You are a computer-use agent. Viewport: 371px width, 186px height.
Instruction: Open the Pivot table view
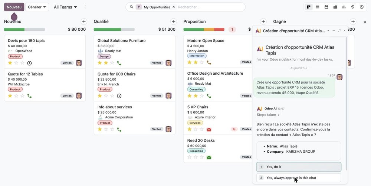coord(335,7)
